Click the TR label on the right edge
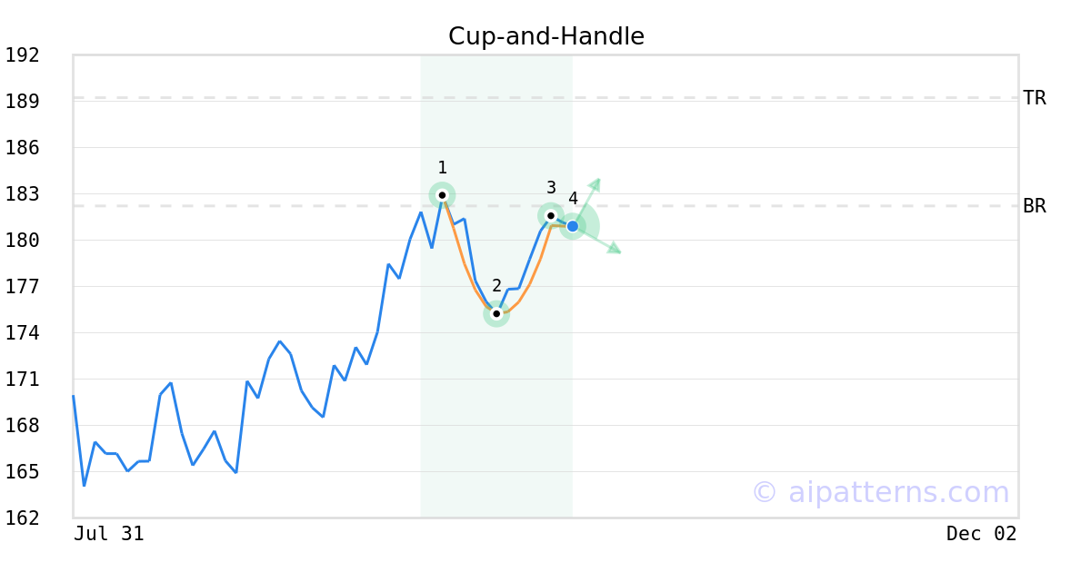Screen dimensions: 1091x572 1034,98
